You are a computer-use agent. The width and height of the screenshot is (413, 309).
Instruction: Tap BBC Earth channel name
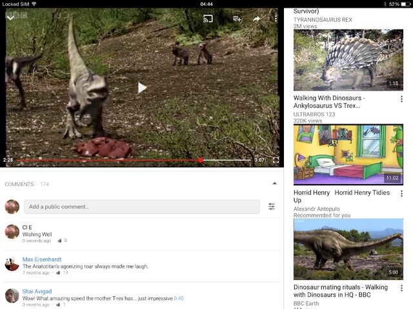(306, 303)
